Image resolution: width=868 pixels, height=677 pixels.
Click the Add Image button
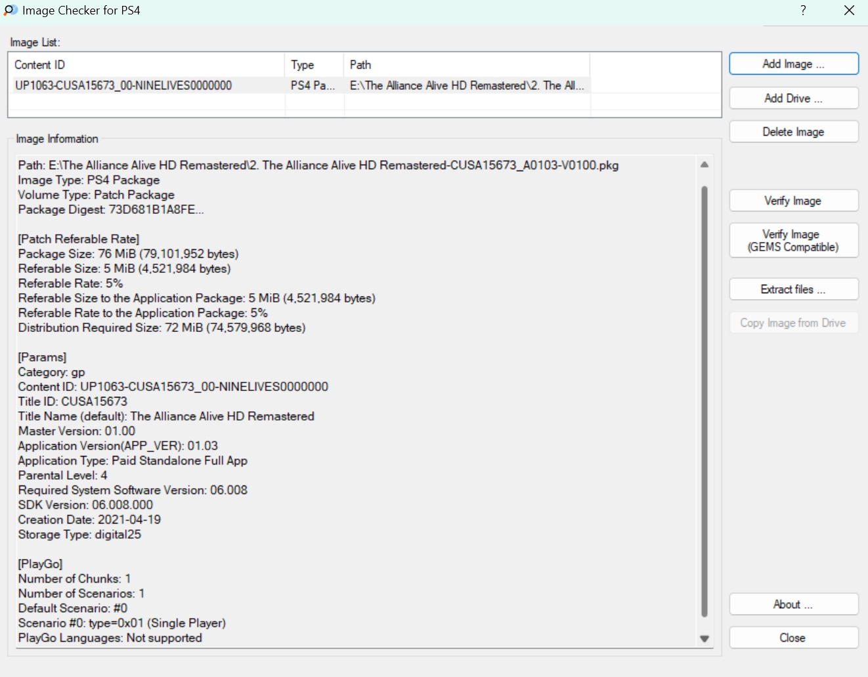(793, 64)
